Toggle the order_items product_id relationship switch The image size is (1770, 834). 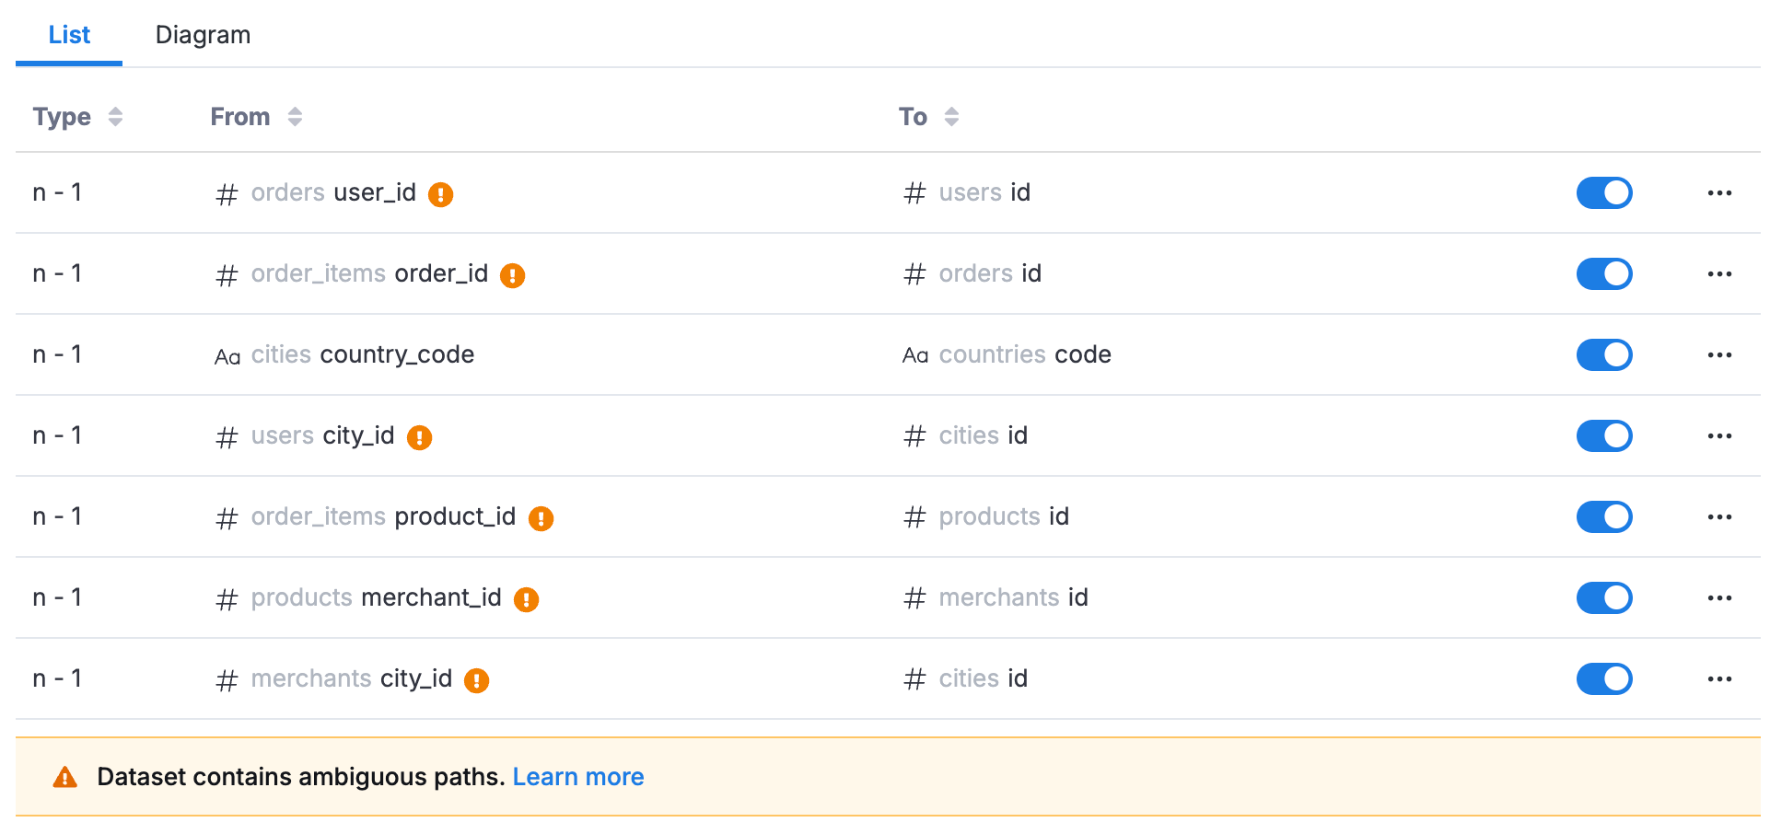[1603, 517]
